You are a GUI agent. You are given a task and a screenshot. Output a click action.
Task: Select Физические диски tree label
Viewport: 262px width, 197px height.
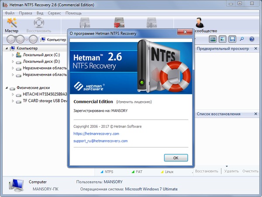(x=33, y=88)
